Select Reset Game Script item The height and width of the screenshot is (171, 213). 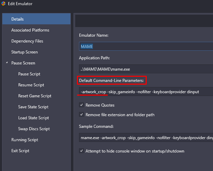click(x=36, y=96)
